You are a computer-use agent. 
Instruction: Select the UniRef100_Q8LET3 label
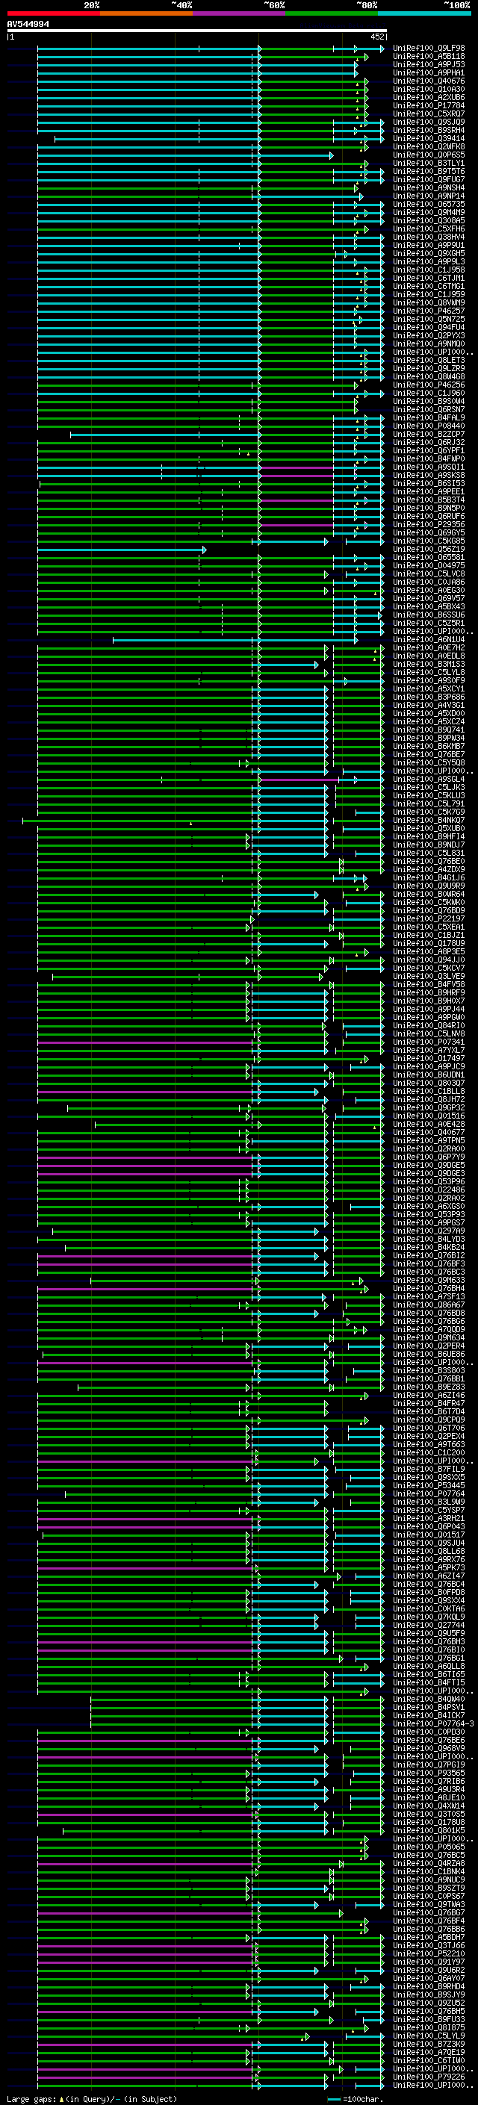pos(429,361)
